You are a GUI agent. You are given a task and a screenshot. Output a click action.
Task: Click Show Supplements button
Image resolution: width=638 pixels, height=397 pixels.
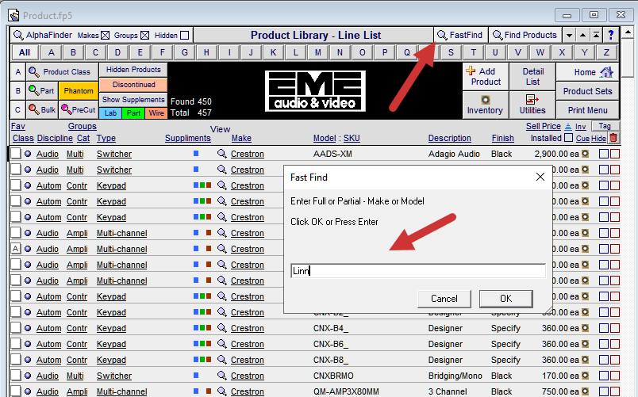pos(133,100)
